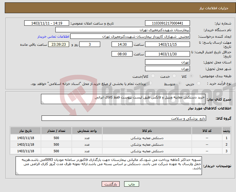The width and height of the screenshot is (236, 192).
Task: Click item name دستکش معاینه پزشکی in row 2
Action: (147, 144)
